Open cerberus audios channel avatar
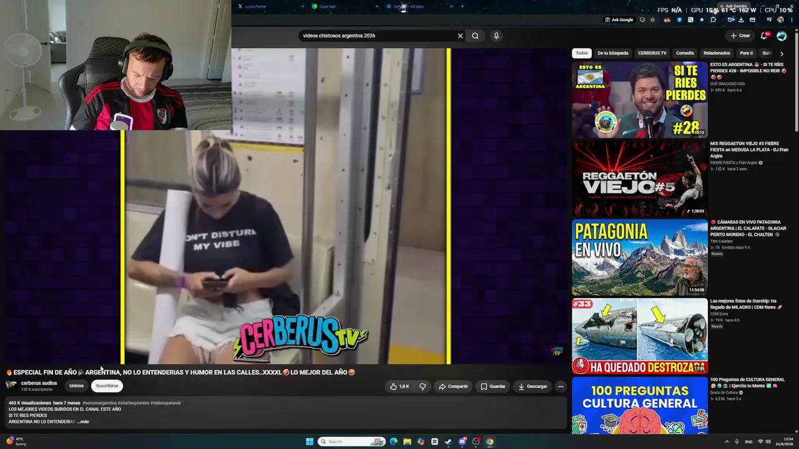The width and height of the screenshot is (799, 449). 11,385
